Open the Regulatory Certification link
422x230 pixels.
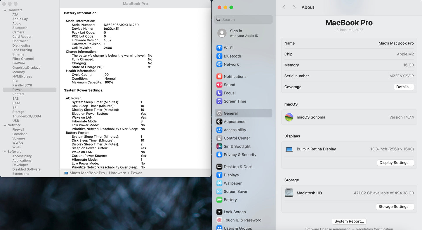(374, 229)
